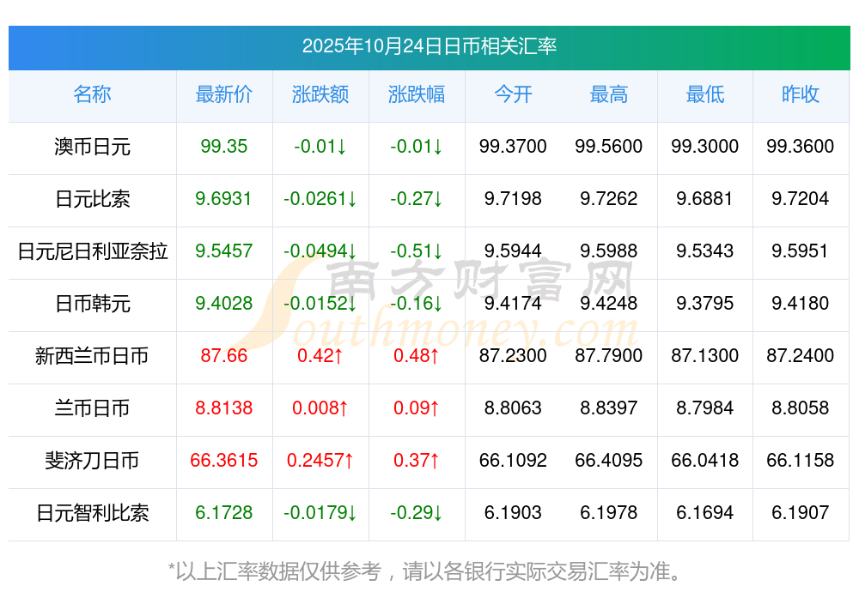Click the 名称 column header
Image resolution: width=859 pixels, height=598 pixels.
point(92,95)
